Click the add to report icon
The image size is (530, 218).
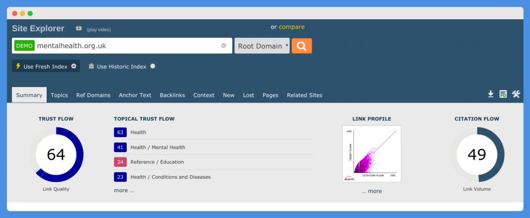(503, 94)
